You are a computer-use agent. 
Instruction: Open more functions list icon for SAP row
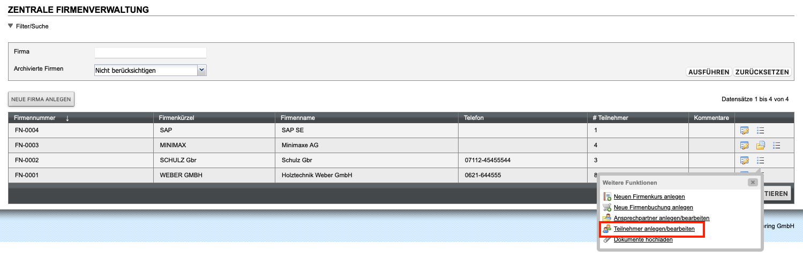[x=760, y=130]
